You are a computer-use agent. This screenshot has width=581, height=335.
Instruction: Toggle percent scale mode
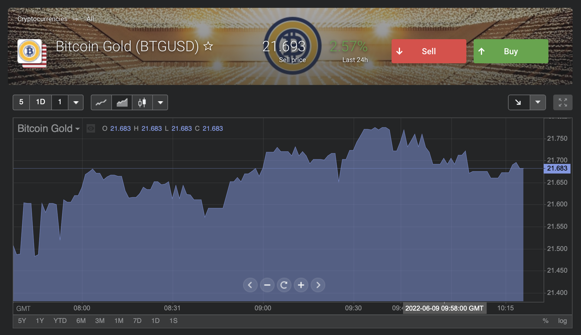tap(545, 321)
